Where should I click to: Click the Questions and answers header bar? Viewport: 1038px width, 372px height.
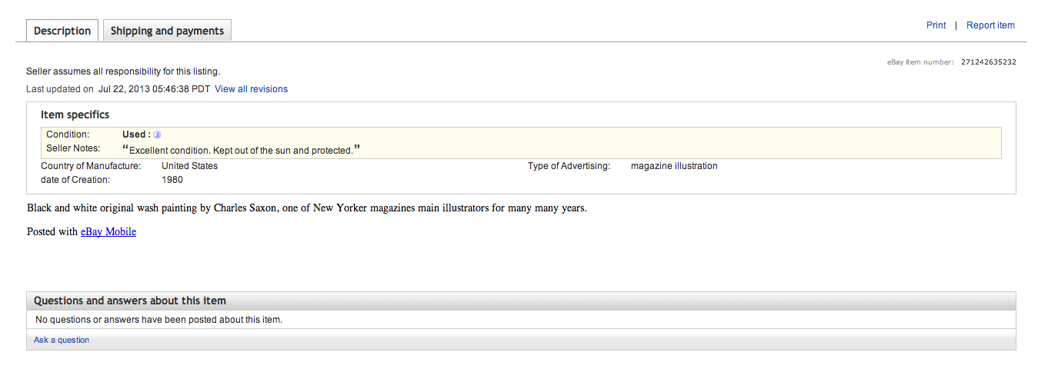coord(521,301)
